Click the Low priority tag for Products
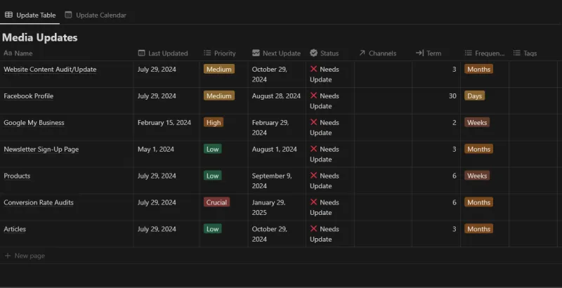The image size is (562, 288). 213,176
